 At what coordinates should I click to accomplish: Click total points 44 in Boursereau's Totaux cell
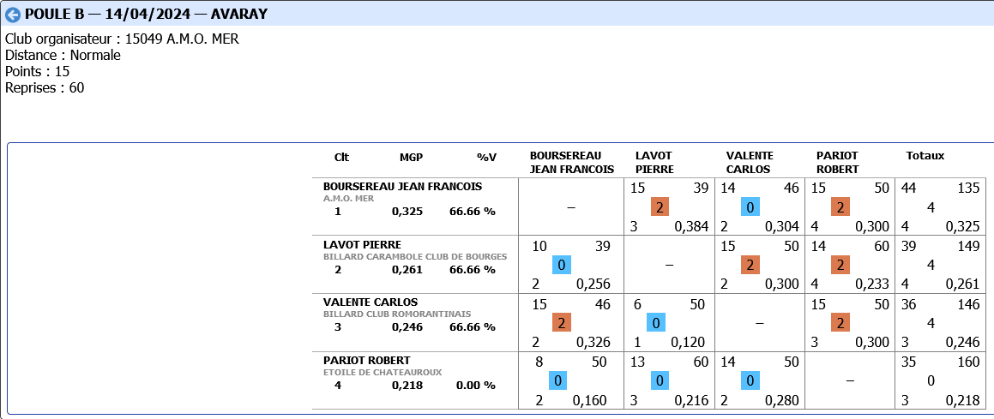908,188
